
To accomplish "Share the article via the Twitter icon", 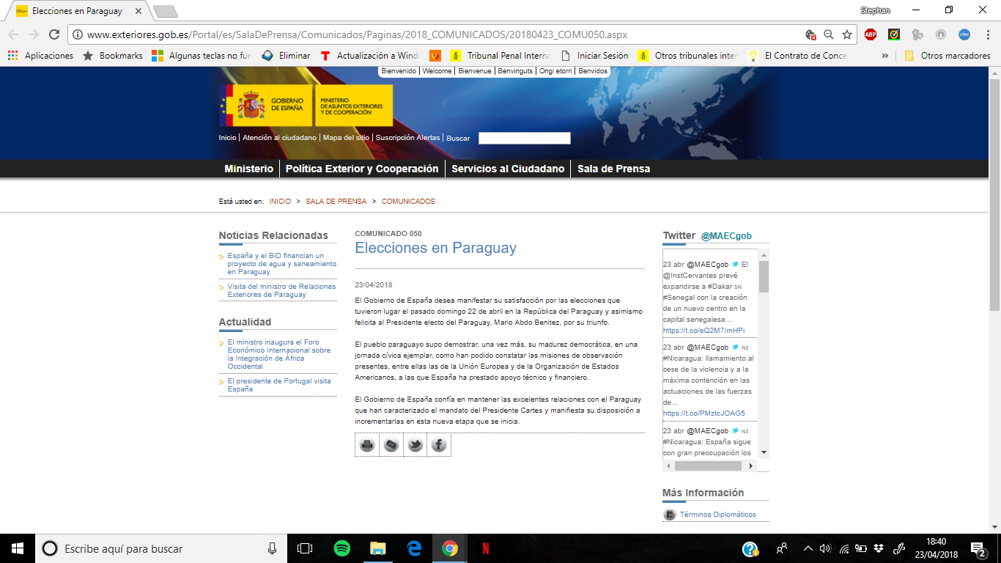I will point(415,445).
